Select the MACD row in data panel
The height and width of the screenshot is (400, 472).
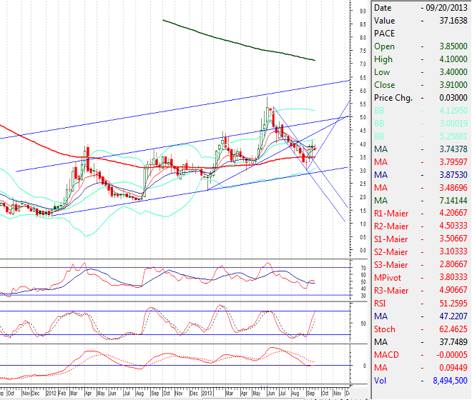coord(421,356)
